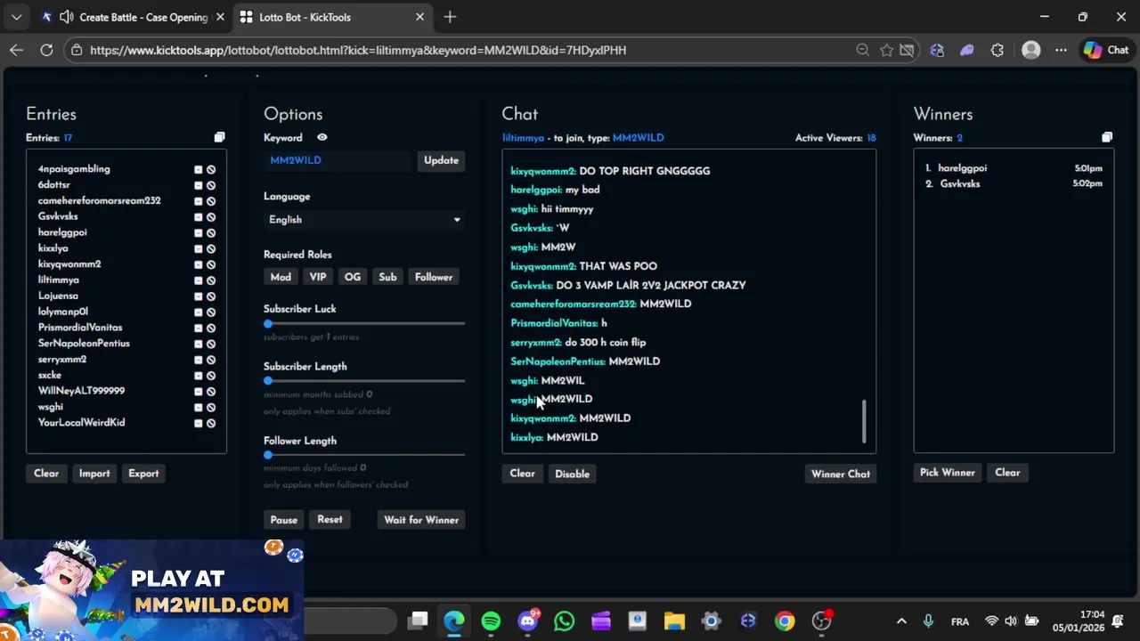The width and height of the screenshot is (1140, 641).
Task: Ban lolymanp0l from entries
Action: (x=211, y=312)
